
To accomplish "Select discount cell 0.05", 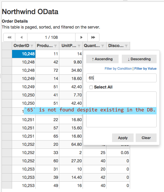I will (x=118, y=153).
